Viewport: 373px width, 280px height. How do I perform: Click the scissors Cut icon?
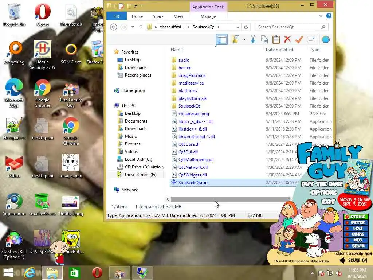click(x=253, y=39)
